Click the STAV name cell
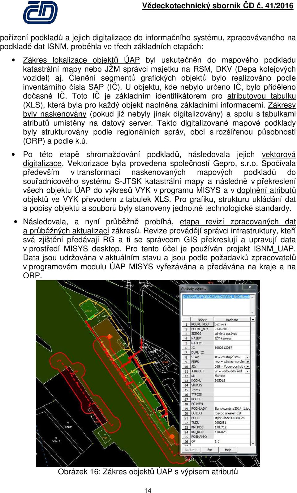Screen dimensions: 297x493 coord(202,357)
